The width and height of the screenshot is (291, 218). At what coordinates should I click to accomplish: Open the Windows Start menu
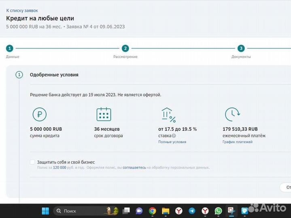click(45, 211)
